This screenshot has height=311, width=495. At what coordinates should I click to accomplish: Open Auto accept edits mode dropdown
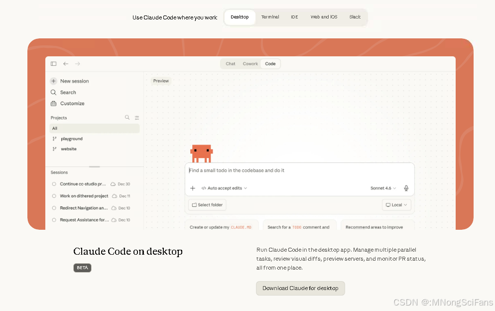[x=224, y=188]
